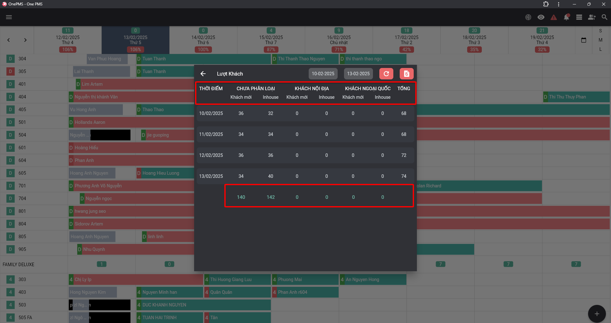This screenshot has width=611, height=323.
Task: Click the fingerprint icon in top toolbar
Action: 528,17
